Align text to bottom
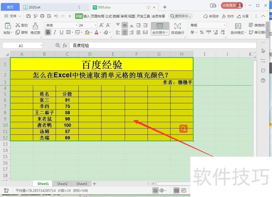 coord(132,25)
